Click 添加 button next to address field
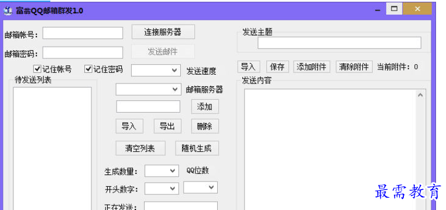The height and width of the screenshot is (210, 446). 205,107
